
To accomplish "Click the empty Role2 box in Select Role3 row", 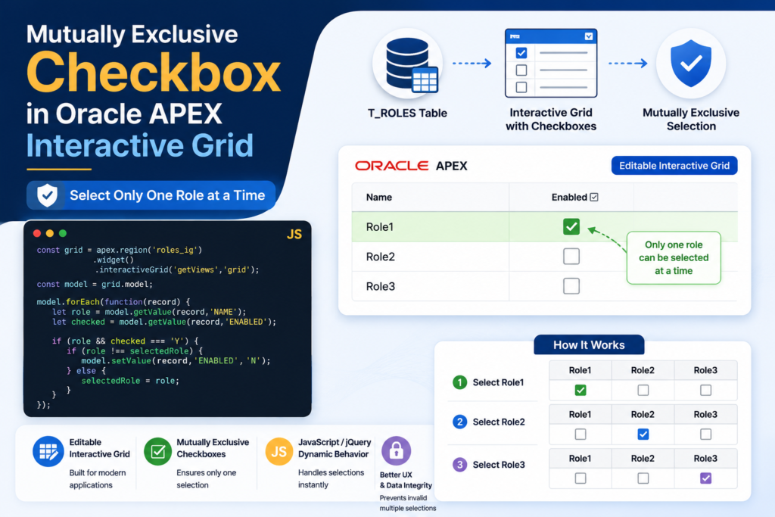I will tap(643, 478).
